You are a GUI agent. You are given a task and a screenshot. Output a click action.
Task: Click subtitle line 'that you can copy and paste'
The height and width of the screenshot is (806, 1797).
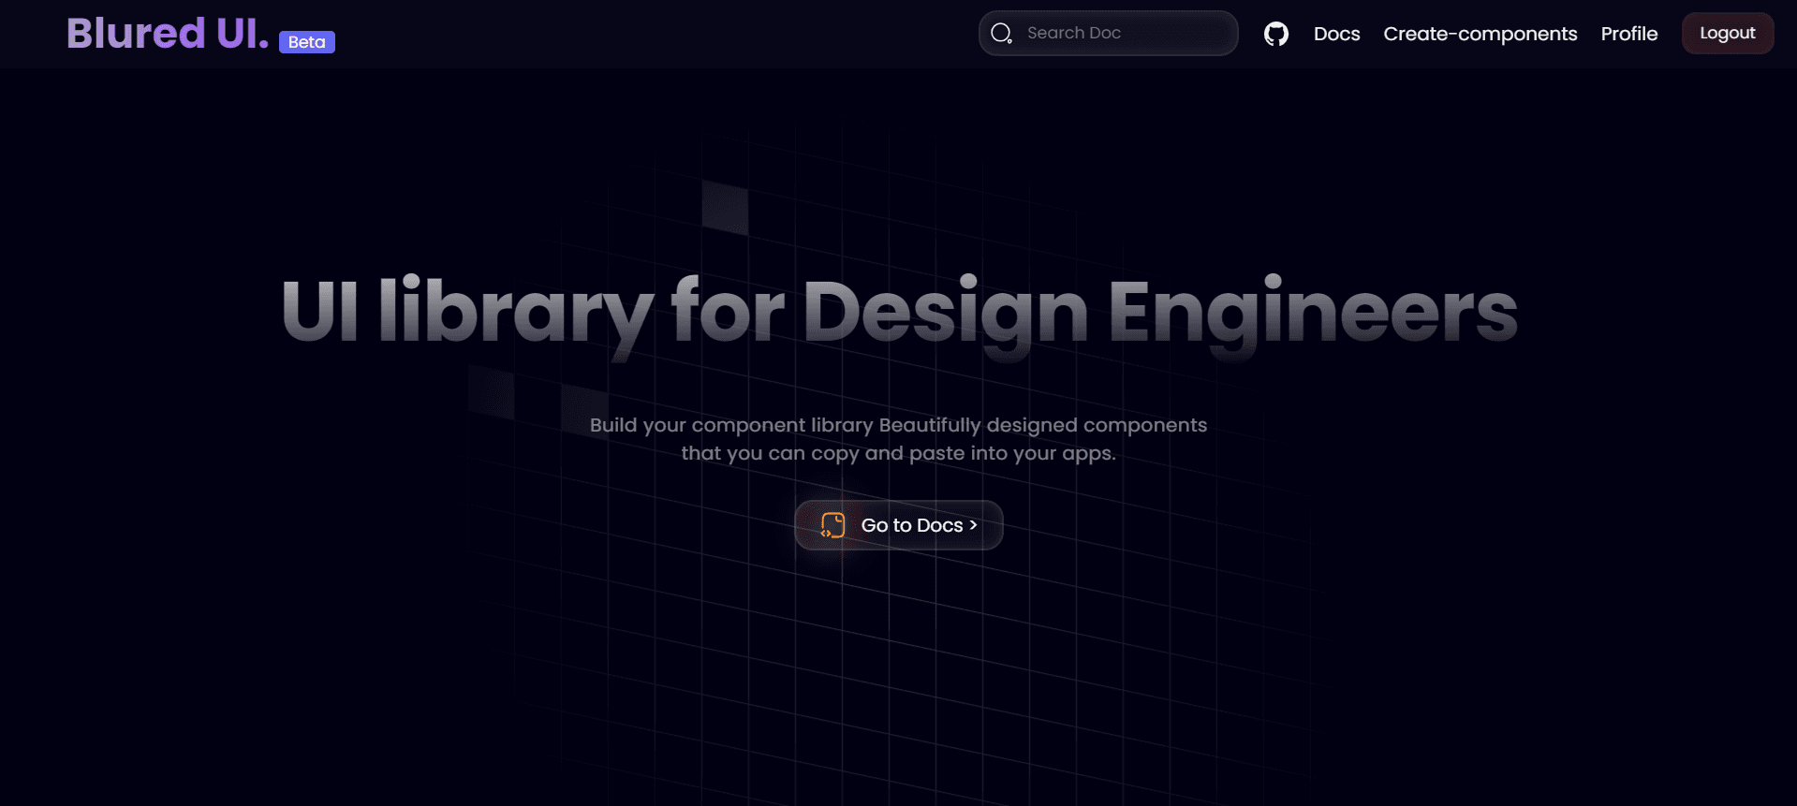point(898,453)
